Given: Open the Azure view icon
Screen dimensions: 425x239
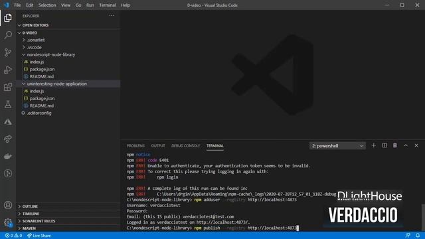Looking at the screenshot, I should pyautogui.click(x=8, y=121).
